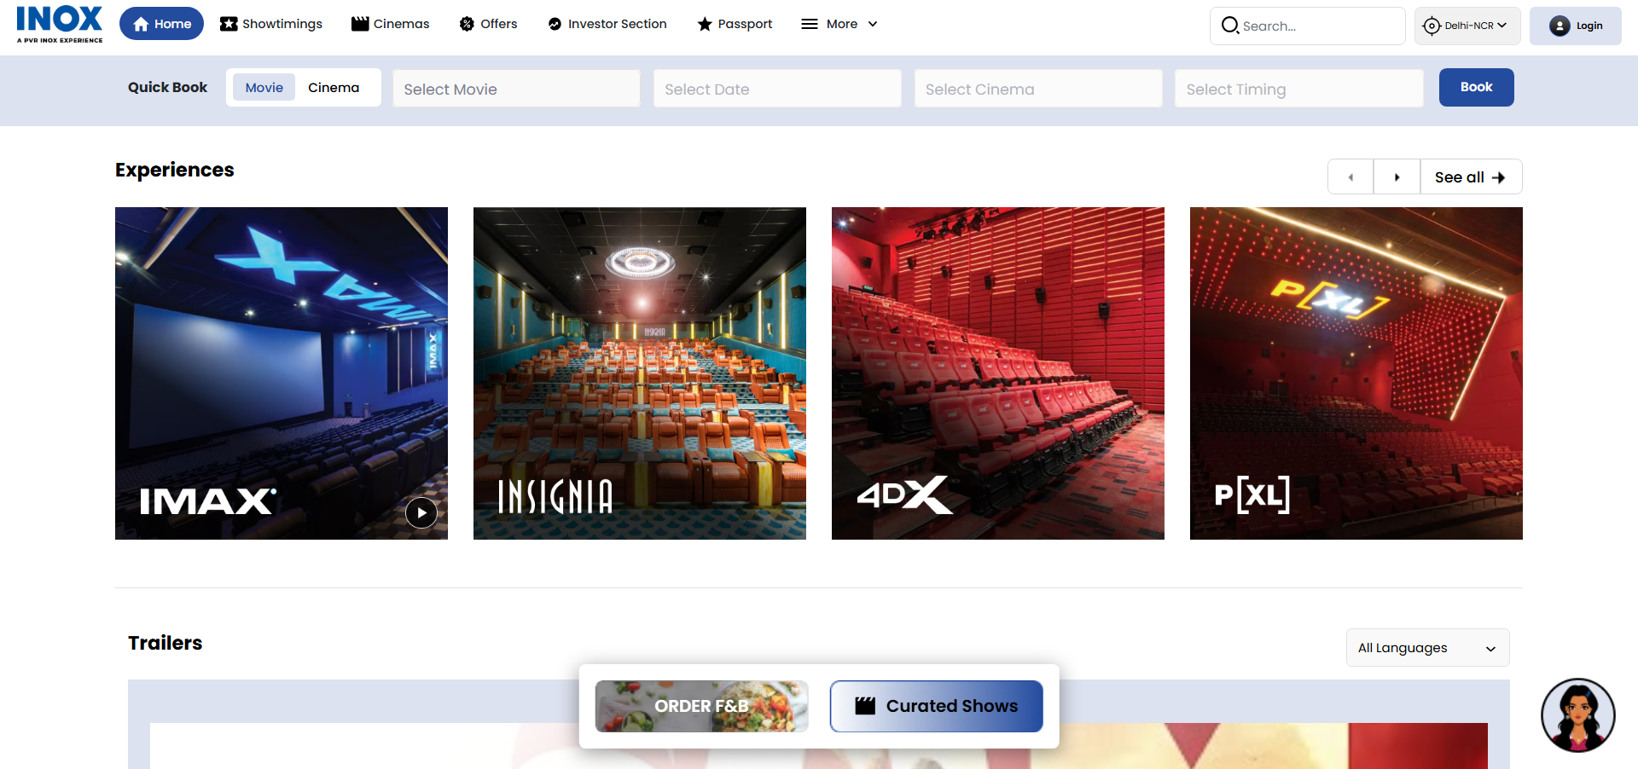
Task: Click the Curated Shows clapperboard icon
Action: point(865,706)
